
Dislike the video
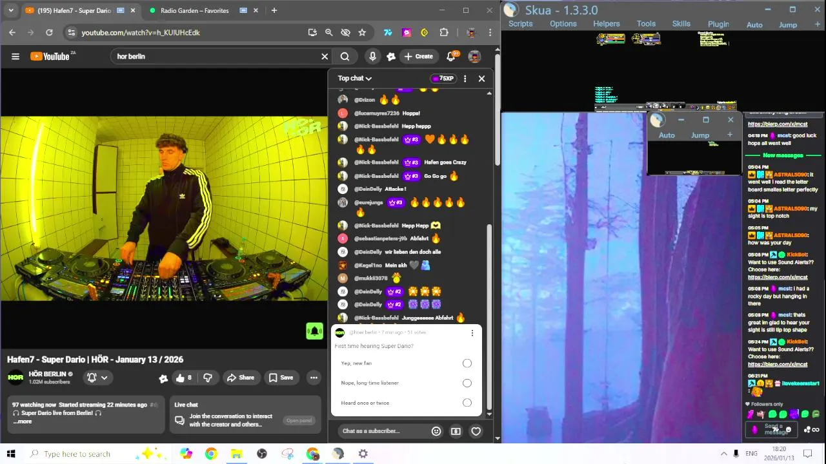(208, 378)
